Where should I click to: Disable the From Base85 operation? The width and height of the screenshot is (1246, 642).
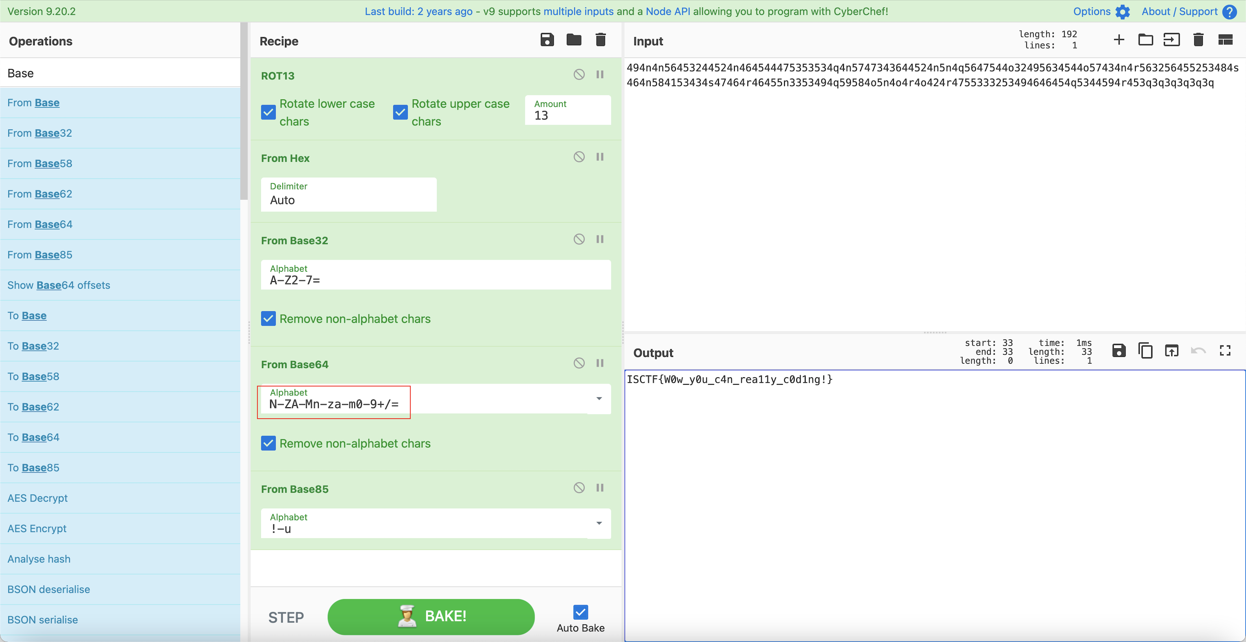pyautogui.click(x=579, y=488)
